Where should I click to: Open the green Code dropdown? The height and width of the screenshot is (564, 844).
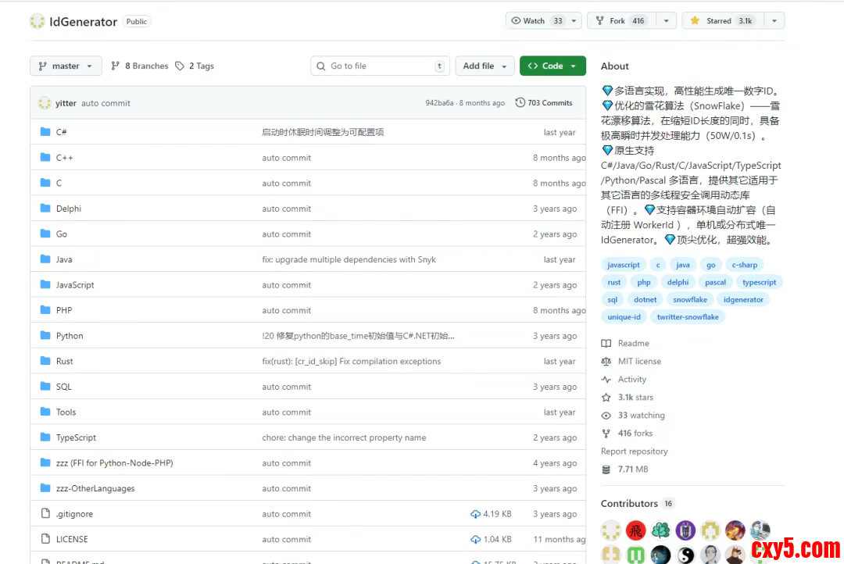[553, 66]
